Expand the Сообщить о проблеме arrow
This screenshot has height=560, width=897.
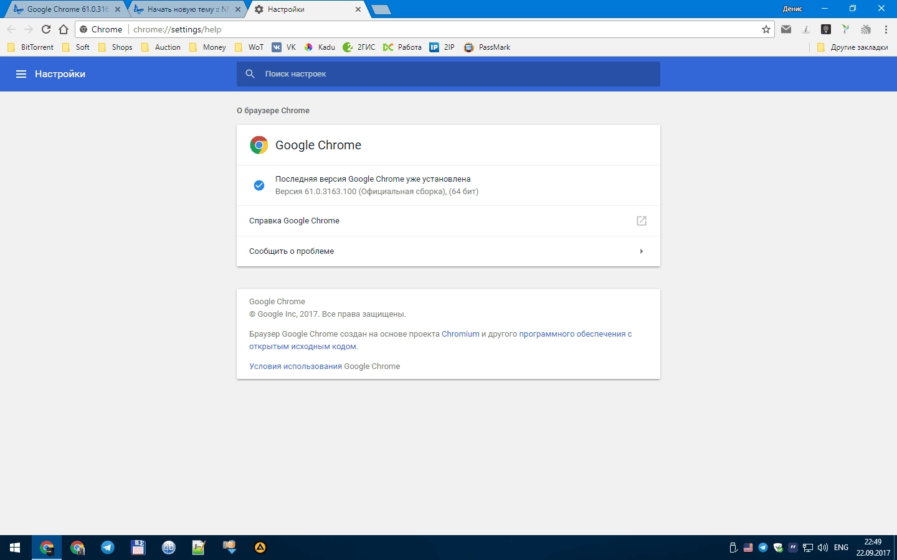[642, 251]
